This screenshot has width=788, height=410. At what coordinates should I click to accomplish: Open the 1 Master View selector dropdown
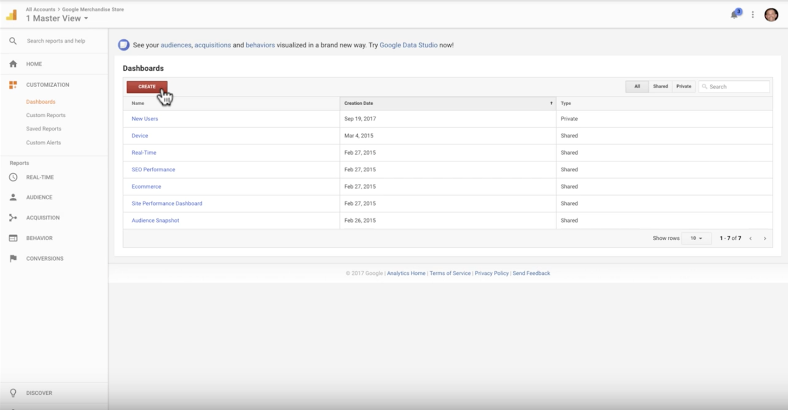pyautogui.click(x=57, y=18)
